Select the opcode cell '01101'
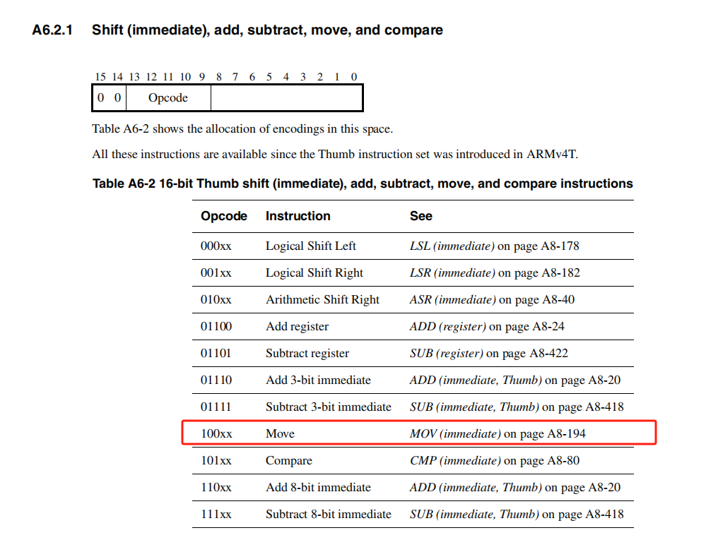The height and width of the screenshot is (552, 706). pyautogui.click(x=216, y=353)
